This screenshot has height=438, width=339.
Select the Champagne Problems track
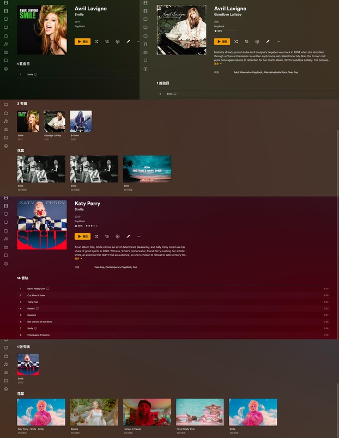click(x=173, y=335)
